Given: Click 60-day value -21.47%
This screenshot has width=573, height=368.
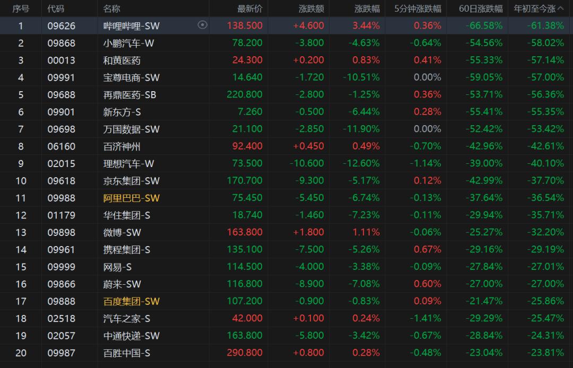Looking at the screenshot, I should click(484, 301).
